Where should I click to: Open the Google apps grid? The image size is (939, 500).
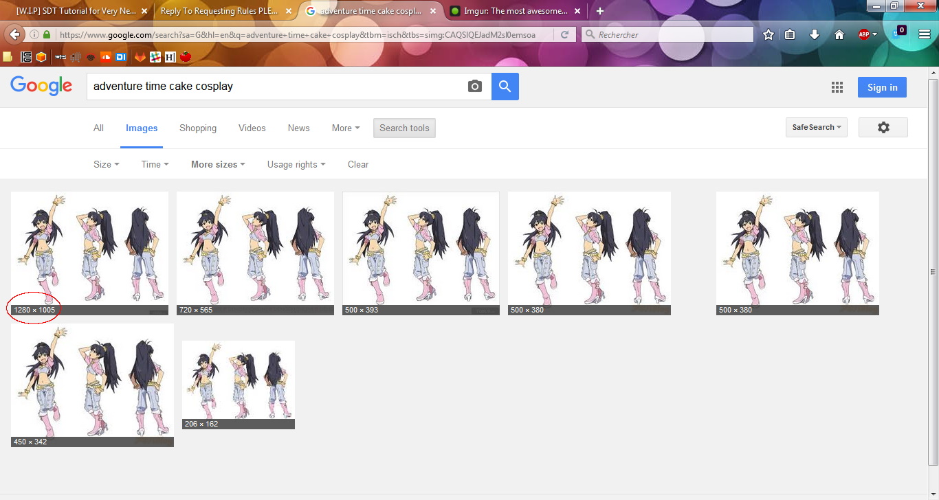[837, 87]
